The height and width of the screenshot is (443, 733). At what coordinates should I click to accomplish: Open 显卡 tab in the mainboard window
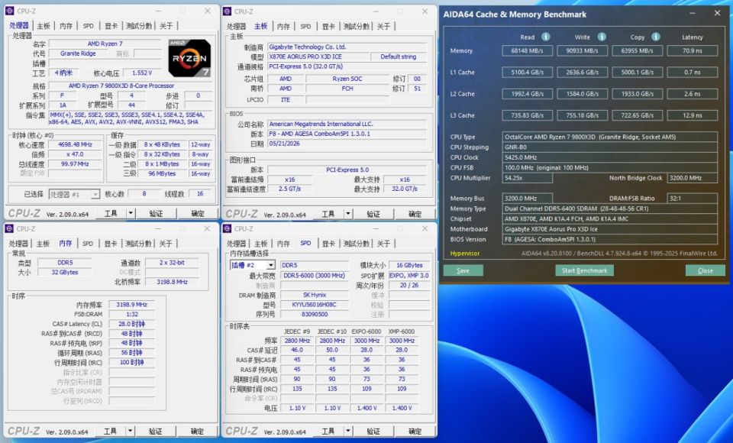(x=328, y=26)
